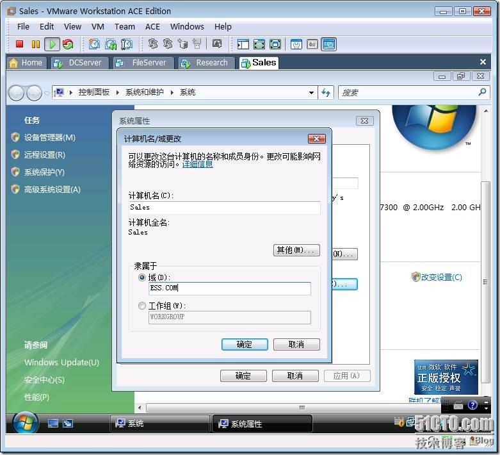
Task: Click the search magnifier icon
Action: [x=482, y=92]
